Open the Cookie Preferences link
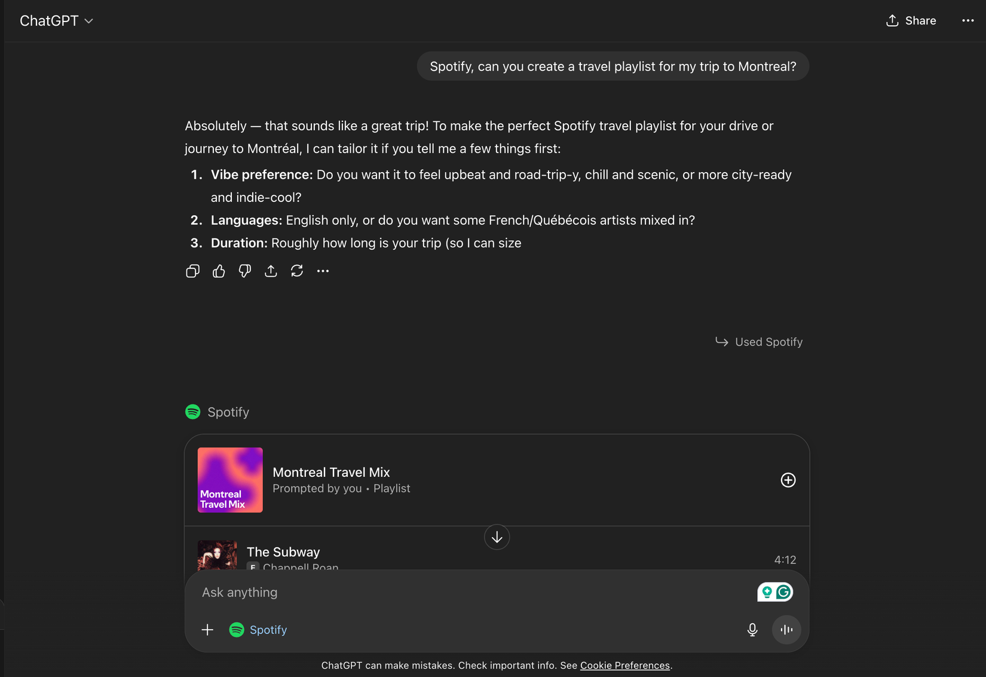This screenshot has width=986, height=677. click(x=625, y=665)
